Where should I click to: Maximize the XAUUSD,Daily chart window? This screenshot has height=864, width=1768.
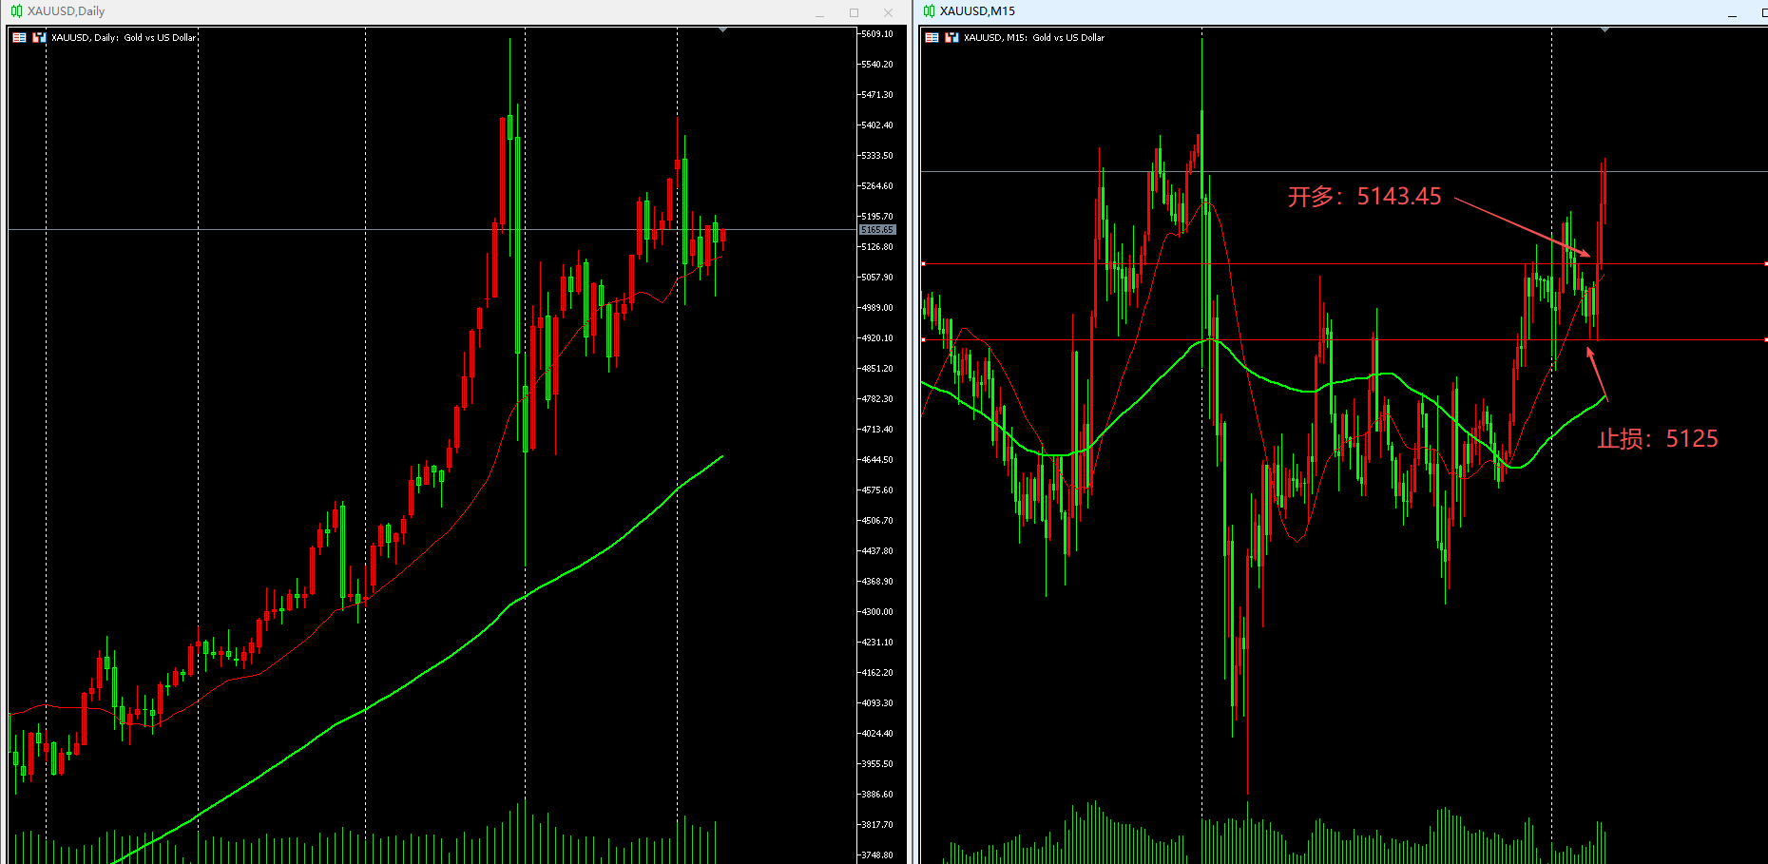coord(854,12)
